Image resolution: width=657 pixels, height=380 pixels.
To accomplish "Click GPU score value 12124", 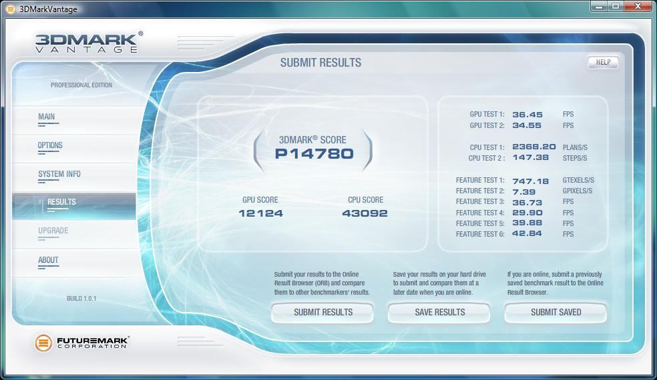I will tap(260, 213).
